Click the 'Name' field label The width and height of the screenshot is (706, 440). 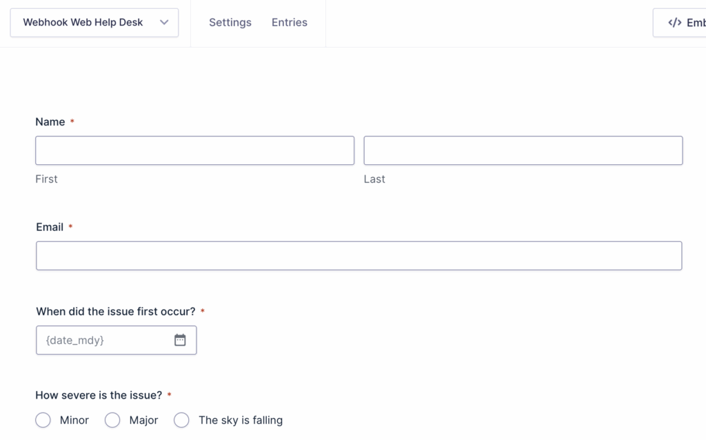click(50, 122)
